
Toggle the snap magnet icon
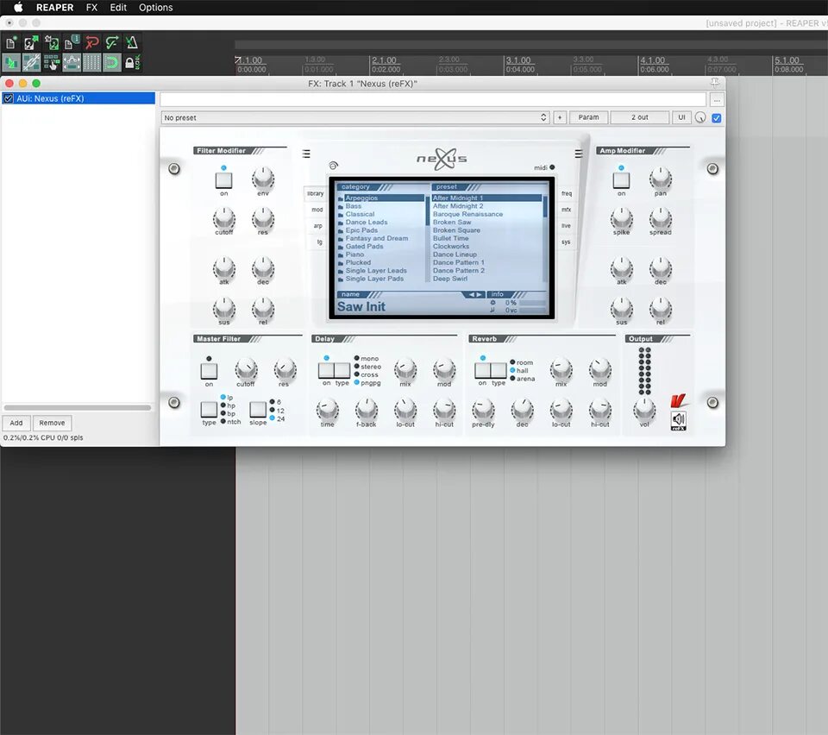point(111,63)
